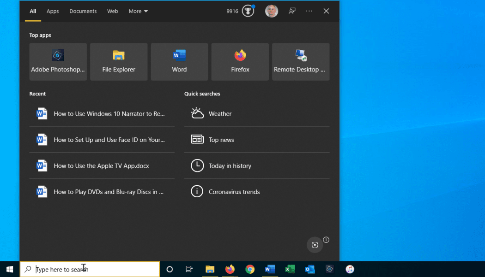Open Word tile in Top apps

click(x=179, y=62)
